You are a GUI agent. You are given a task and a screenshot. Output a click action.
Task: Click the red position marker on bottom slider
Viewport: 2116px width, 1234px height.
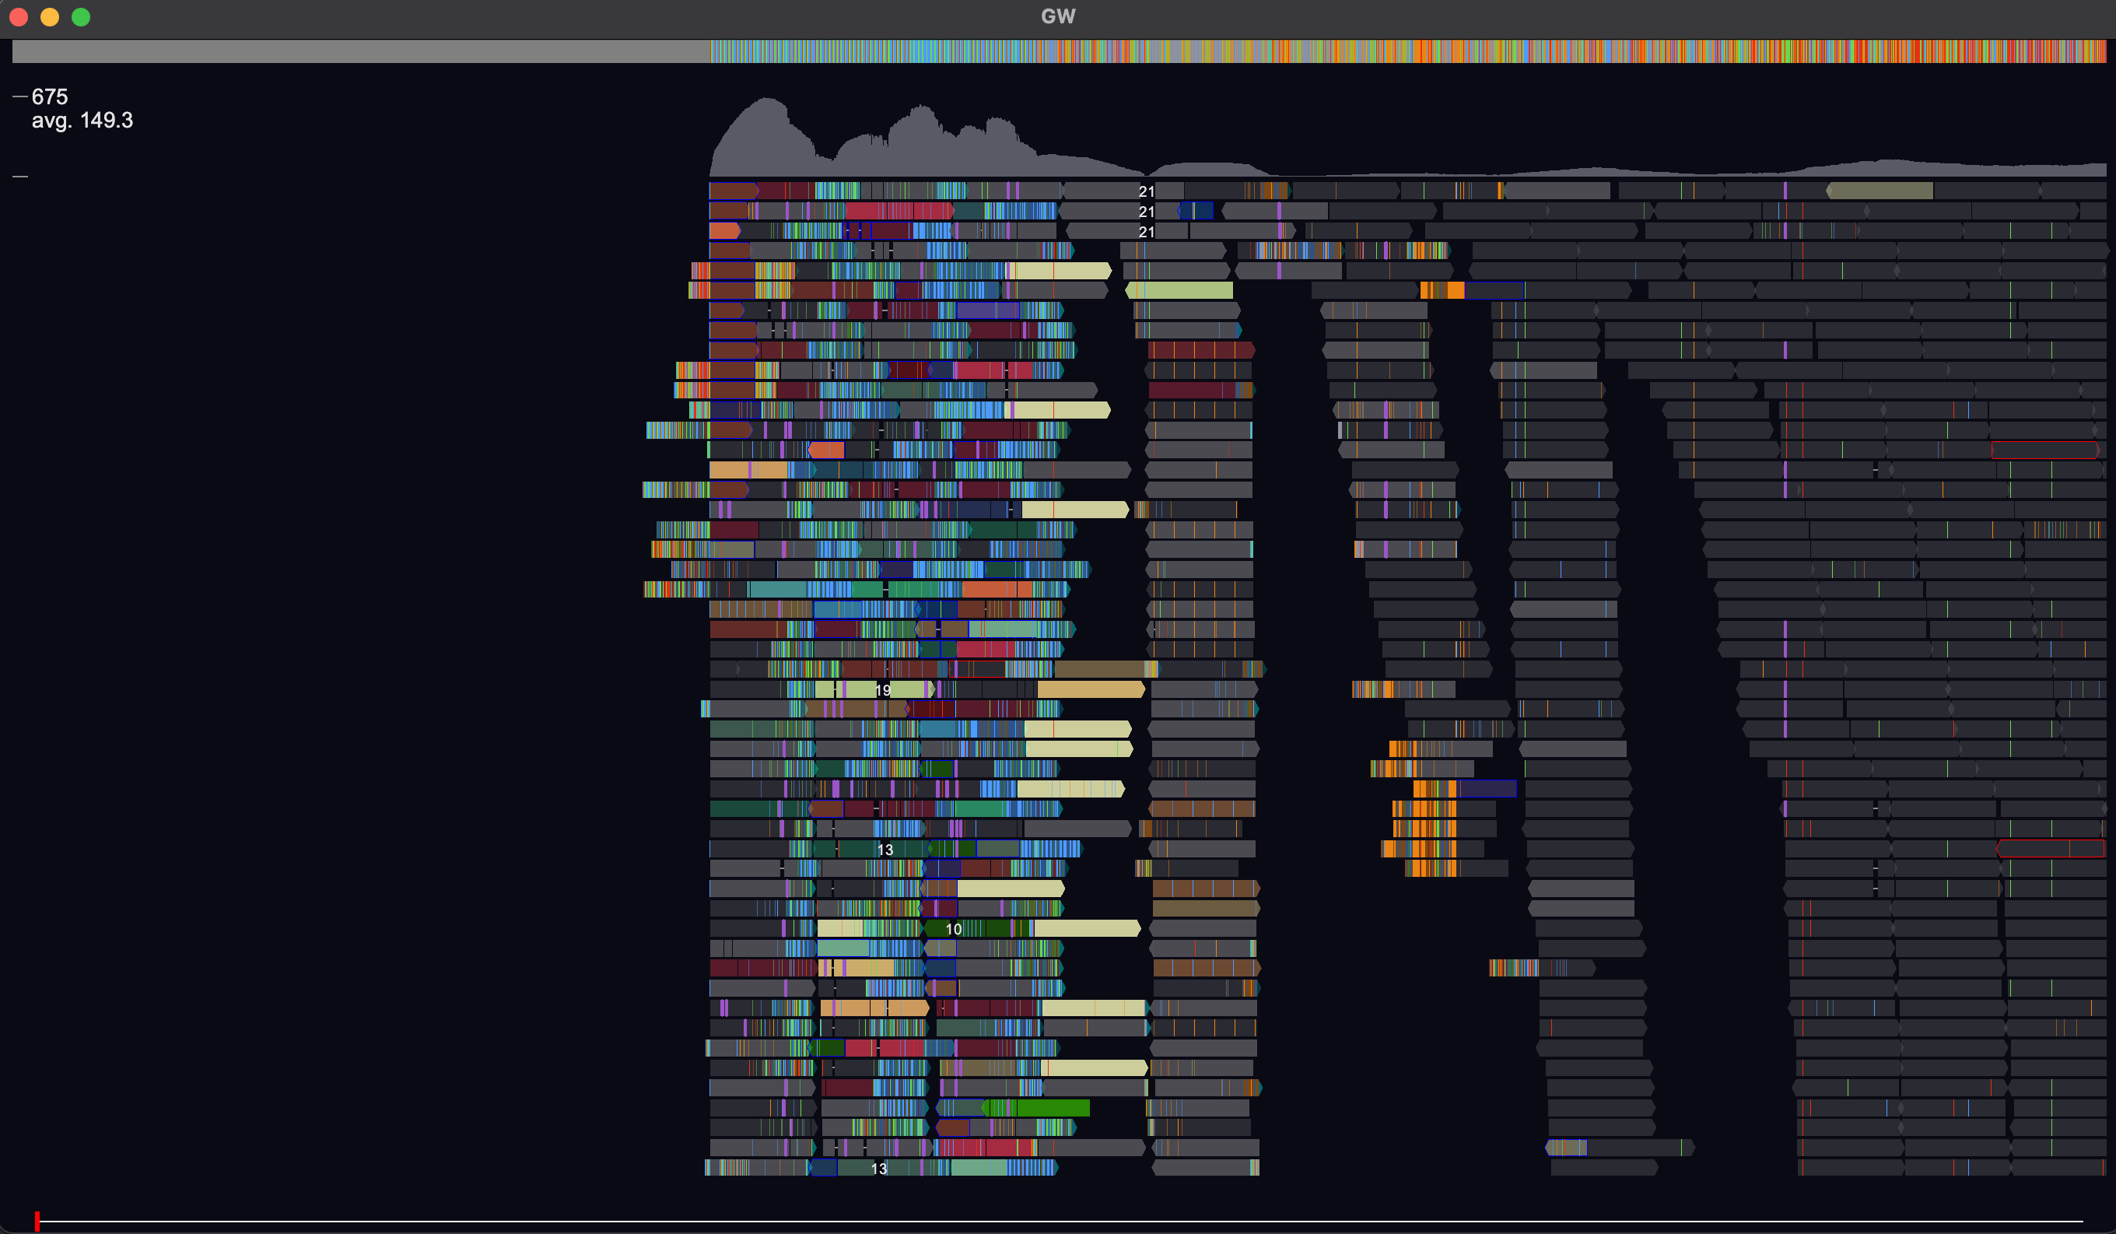[x=37, y=1221]
